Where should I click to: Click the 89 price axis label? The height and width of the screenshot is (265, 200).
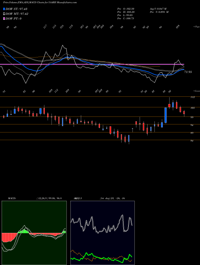click(192, 133)
